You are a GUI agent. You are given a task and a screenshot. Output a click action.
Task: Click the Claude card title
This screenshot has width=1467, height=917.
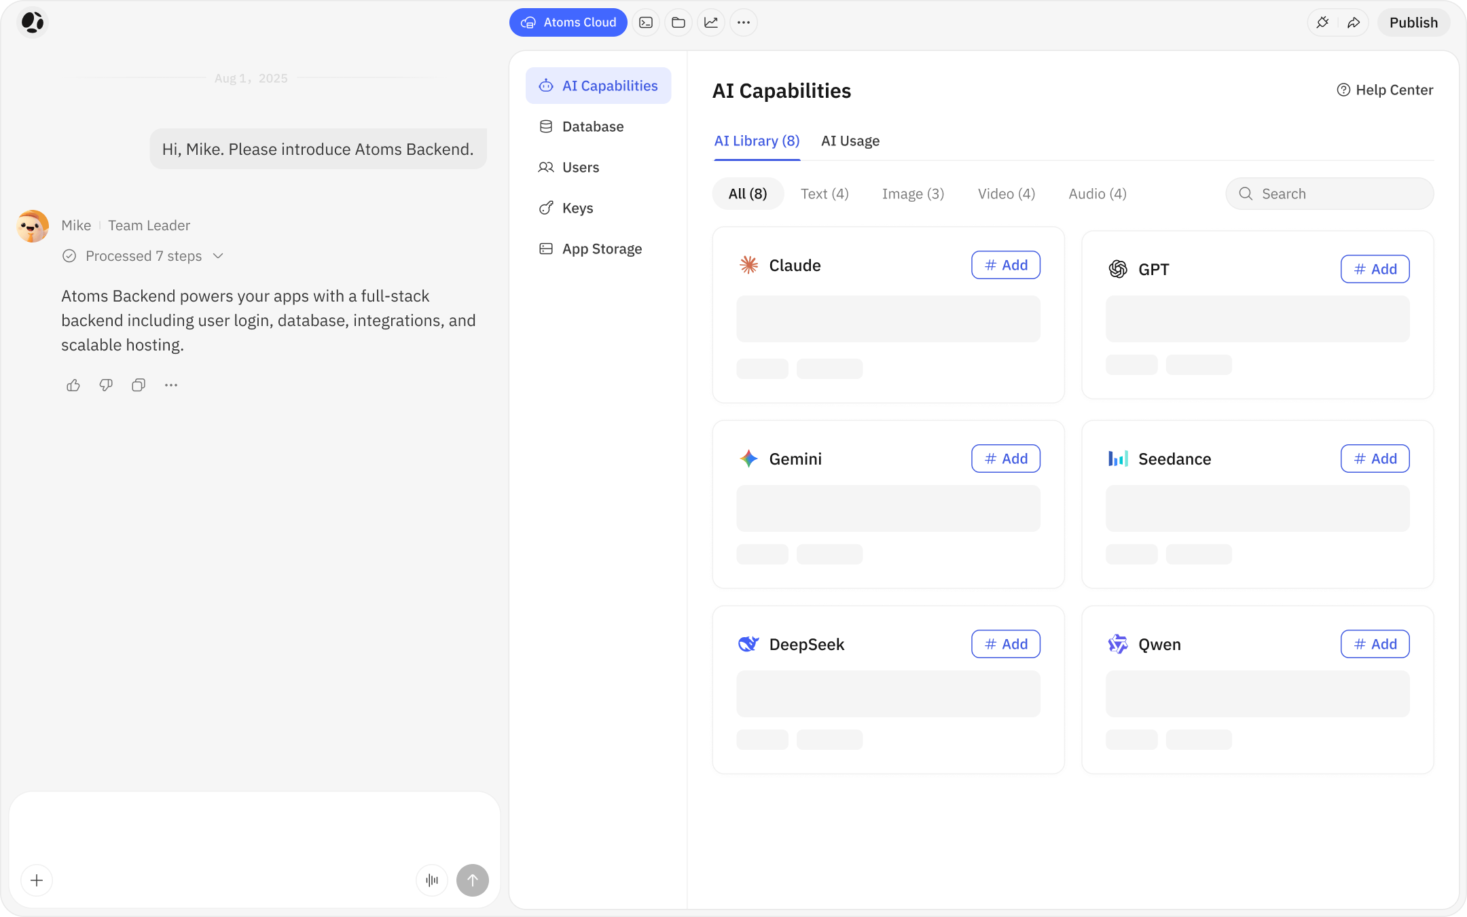click(x=795, y=265)
